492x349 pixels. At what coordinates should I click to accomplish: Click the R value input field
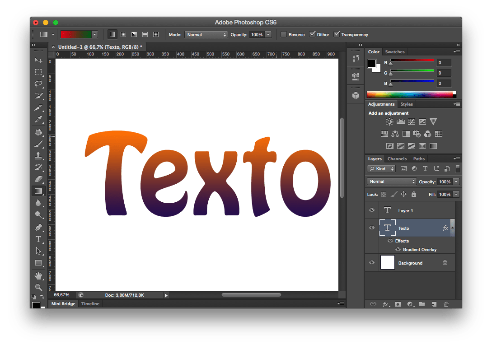[444, 62]
